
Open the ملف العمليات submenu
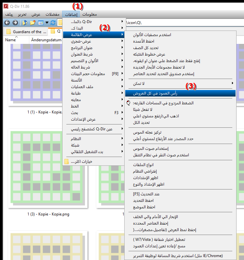tap(94, 87)
